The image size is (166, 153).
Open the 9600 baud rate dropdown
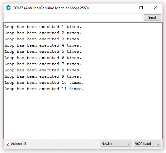[148, 144]
